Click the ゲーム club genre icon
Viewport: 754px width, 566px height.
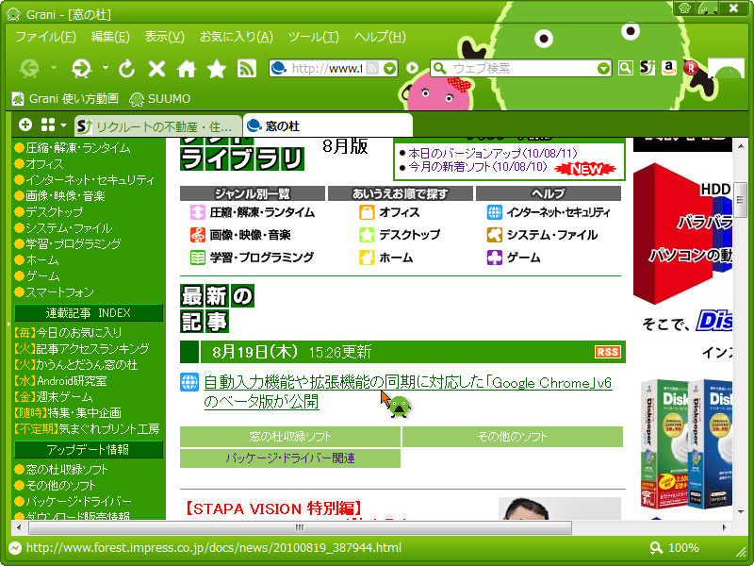pos(494,258)
